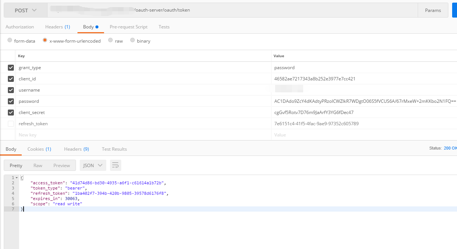The image size is (457, 249).
Task: Switch to the Authorization tab
Action: (20, 27)
